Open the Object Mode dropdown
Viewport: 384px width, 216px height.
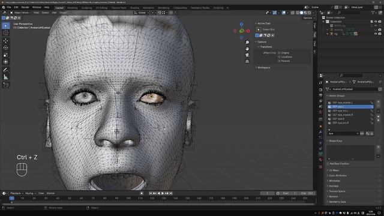click(20, 13)
